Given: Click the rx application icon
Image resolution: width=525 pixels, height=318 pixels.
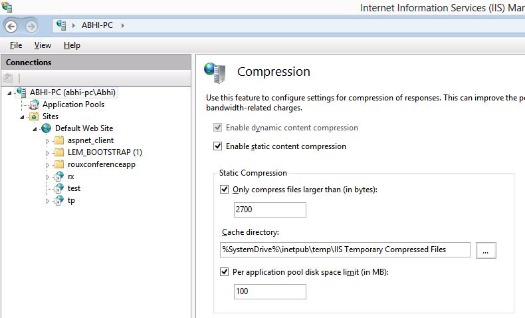Looking at the screenshot, I should [59, 176].
